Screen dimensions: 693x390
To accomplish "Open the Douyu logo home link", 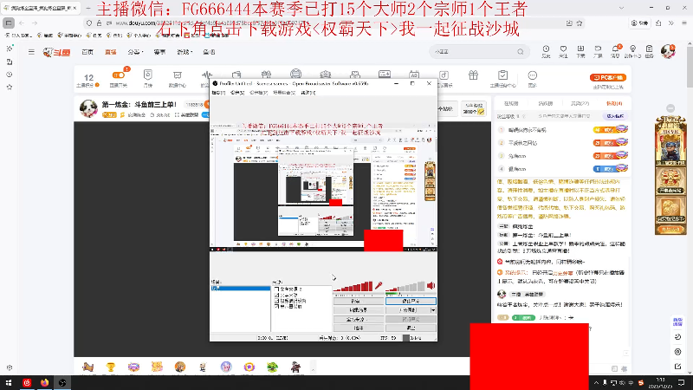I will 56,52.
